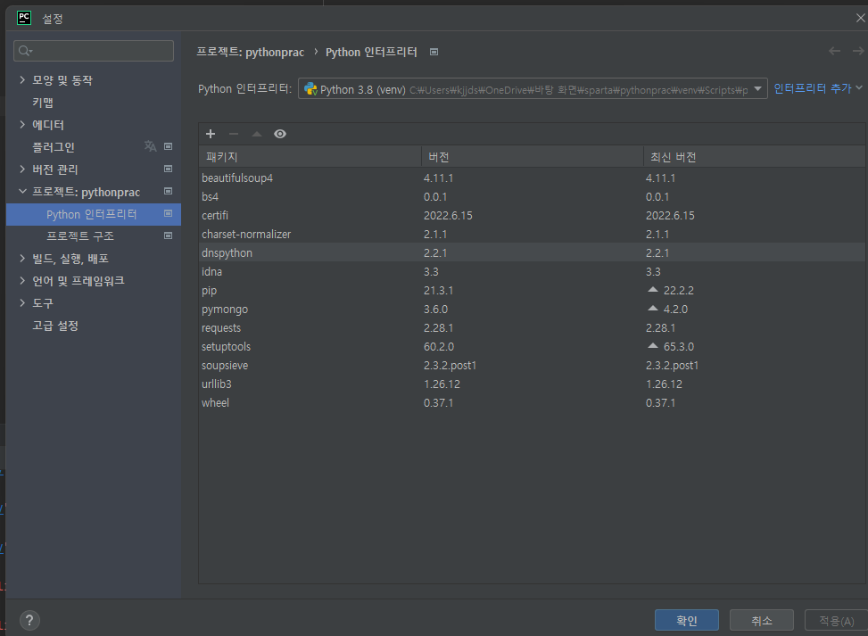
Task: Click the project-level icon beside breadcrumb title
Action: click(x=434, y=52)
